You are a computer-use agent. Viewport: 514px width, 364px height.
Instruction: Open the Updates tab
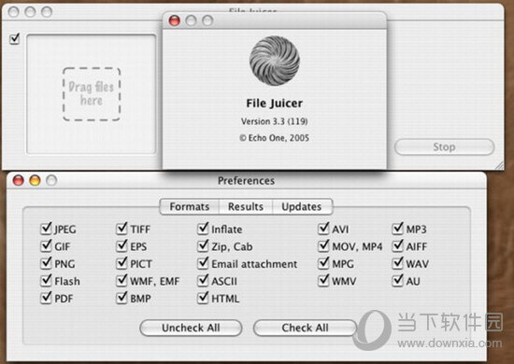302,206
